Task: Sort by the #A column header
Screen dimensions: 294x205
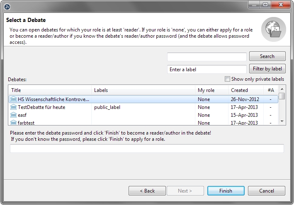Action: click(x=271, y=90)
